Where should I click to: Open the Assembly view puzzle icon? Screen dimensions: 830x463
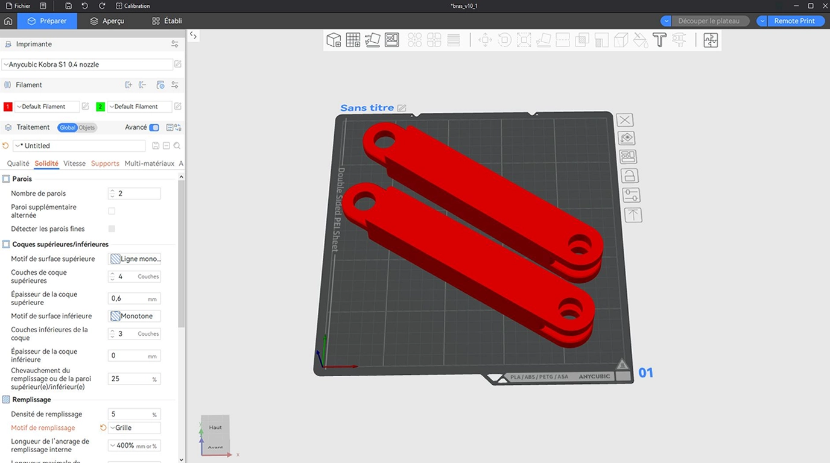tap(711, 40)
